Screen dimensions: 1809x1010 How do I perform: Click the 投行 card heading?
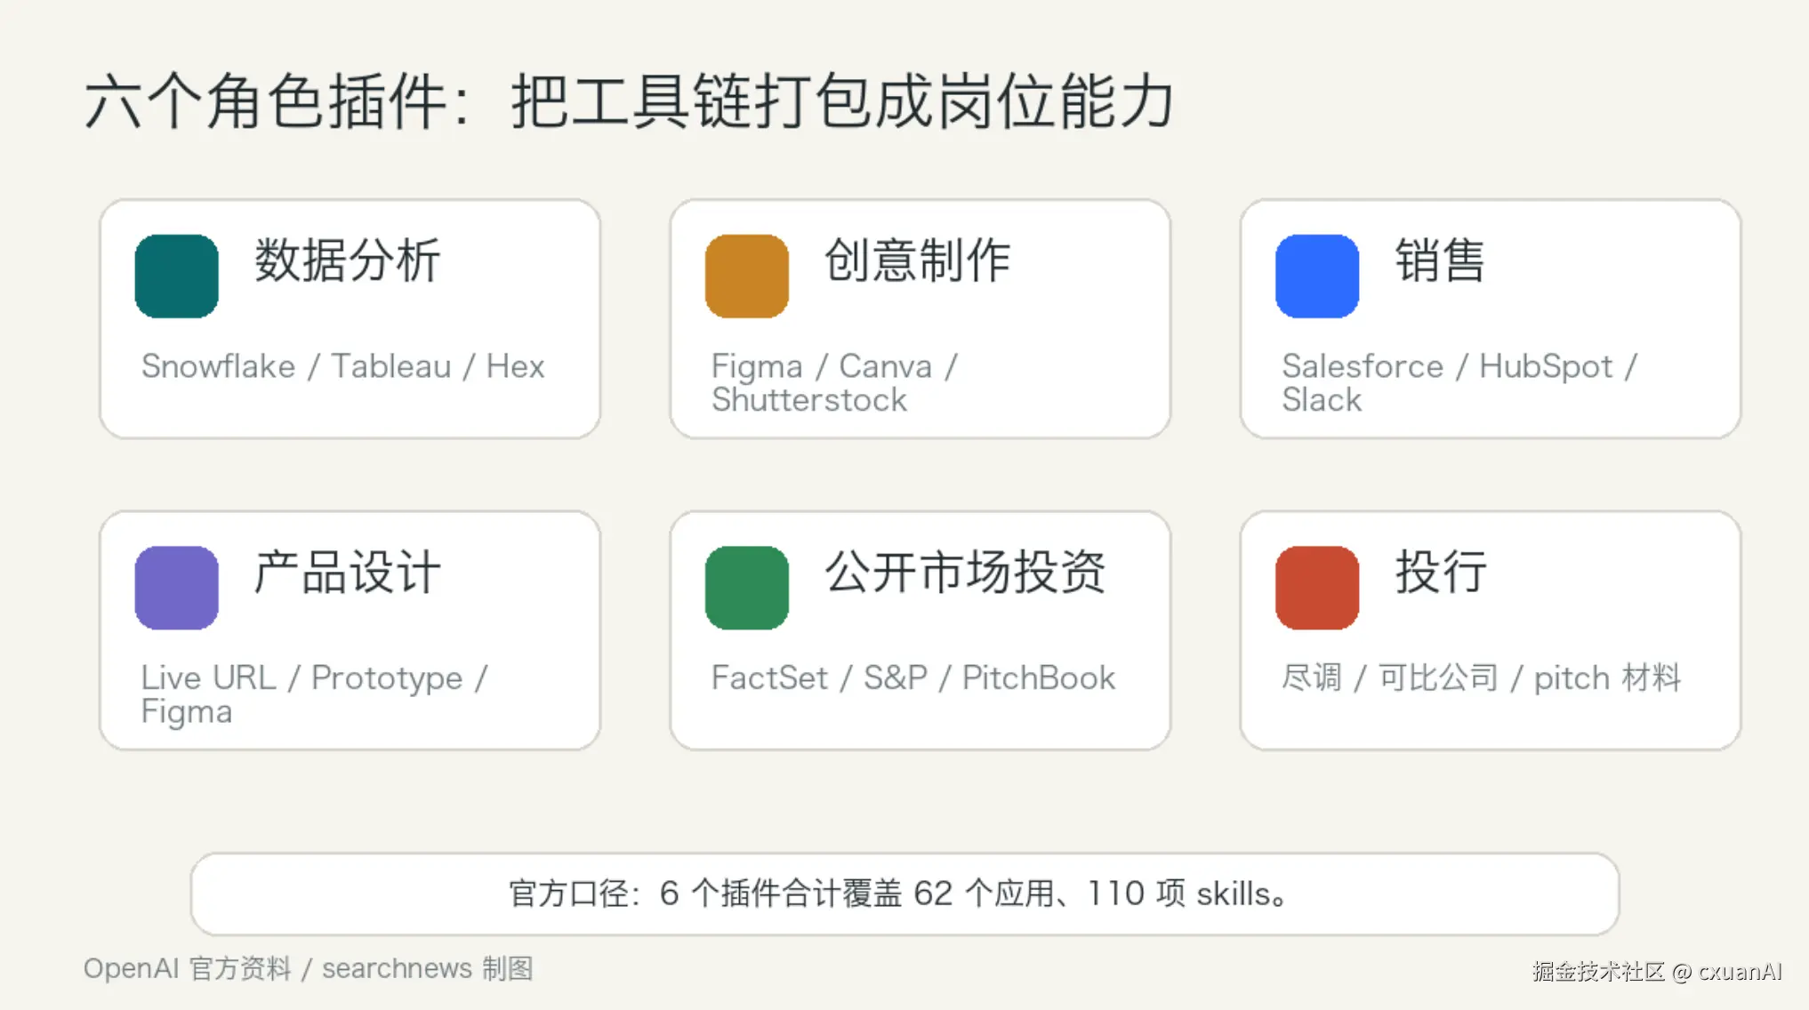coord(1440,572)
